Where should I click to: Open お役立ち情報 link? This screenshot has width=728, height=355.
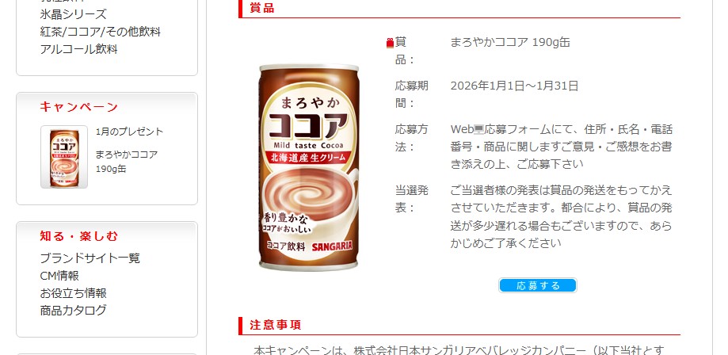coord(74,293)
